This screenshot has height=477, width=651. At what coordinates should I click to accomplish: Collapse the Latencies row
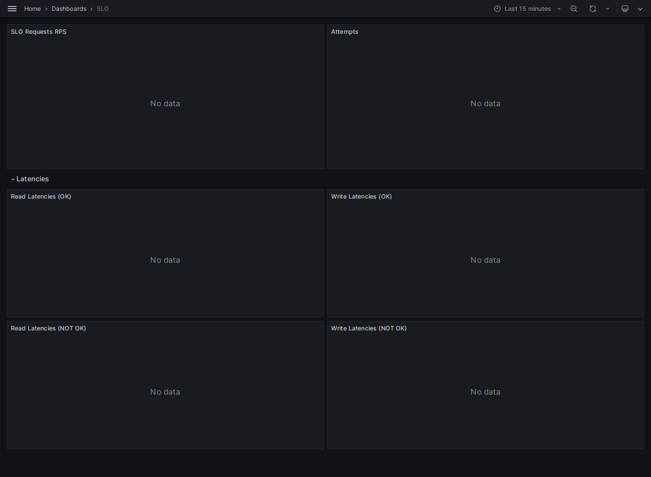tap(13, 179)
